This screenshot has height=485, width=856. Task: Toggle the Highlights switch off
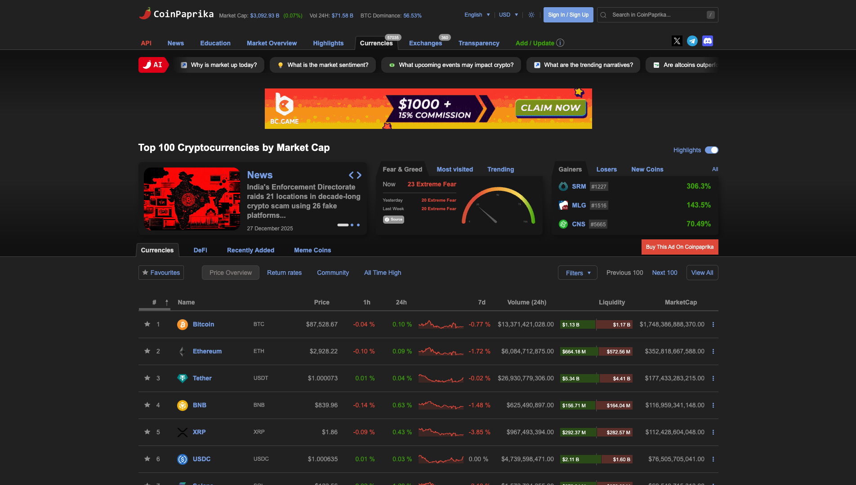pyautogui.click(x=712, y=150)
